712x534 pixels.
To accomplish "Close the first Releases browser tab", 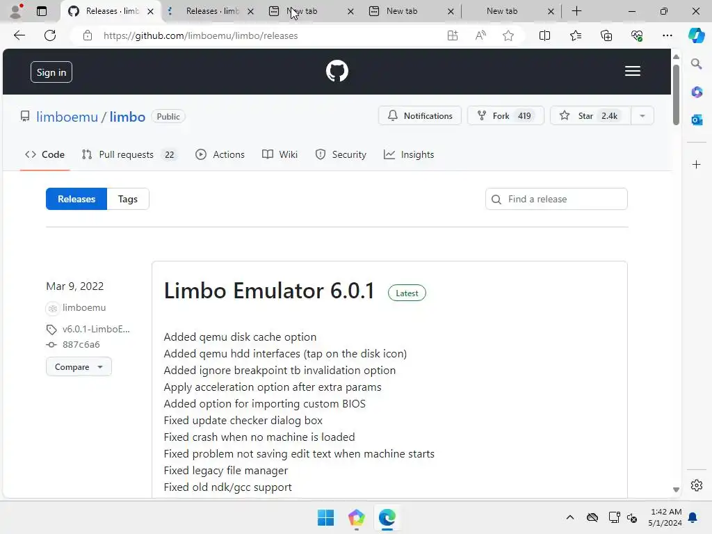I will pyautogui.click(x=150, y=11).
